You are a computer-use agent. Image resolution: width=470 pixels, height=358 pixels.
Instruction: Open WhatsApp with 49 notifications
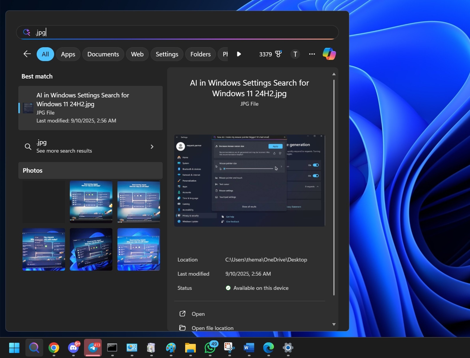210,347
